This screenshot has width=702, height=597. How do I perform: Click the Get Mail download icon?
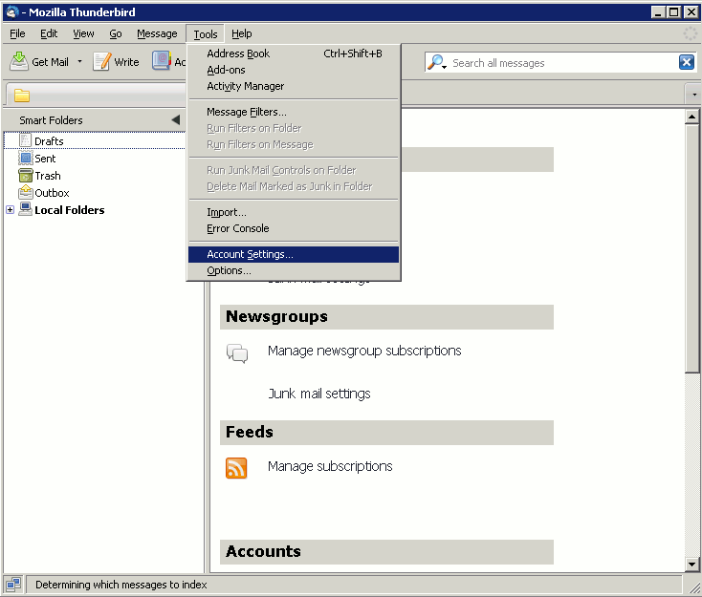[19, 62]
